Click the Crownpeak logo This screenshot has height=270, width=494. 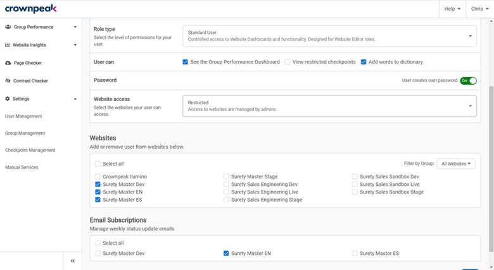click(30, 8)
